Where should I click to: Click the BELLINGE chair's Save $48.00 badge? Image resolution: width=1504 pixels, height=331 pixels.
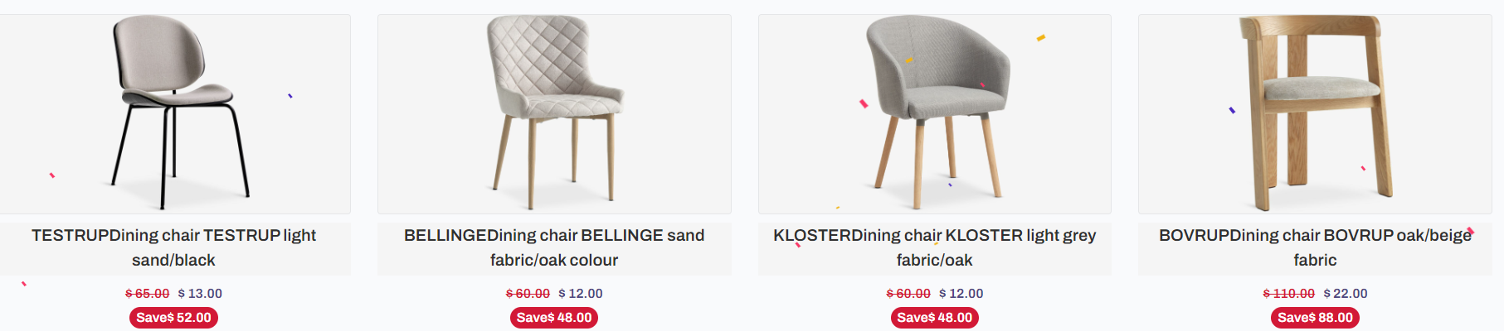pos(554,318)
